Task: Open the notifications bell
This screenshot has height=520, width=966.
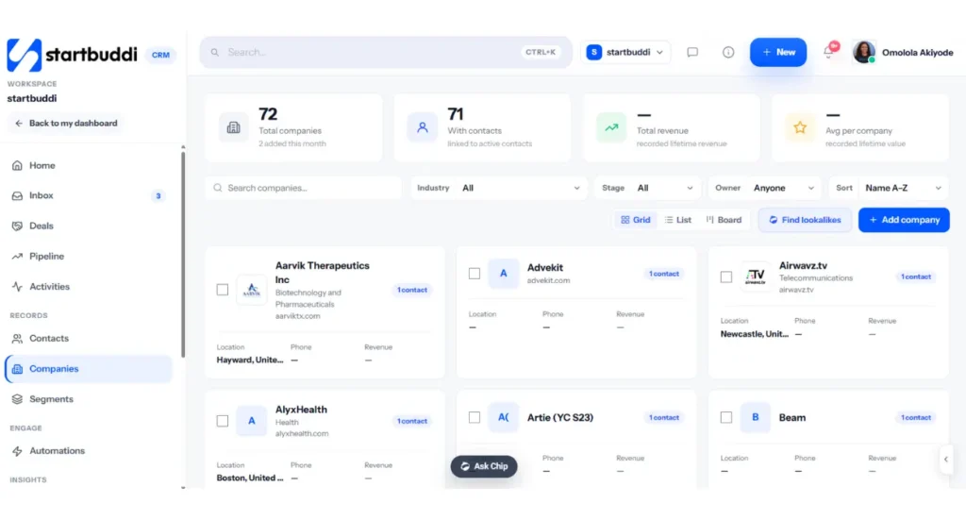Action: [x=830, y=52]
